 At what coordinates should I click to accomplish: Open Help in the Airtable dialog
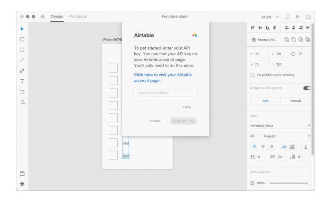click(187, 107)
